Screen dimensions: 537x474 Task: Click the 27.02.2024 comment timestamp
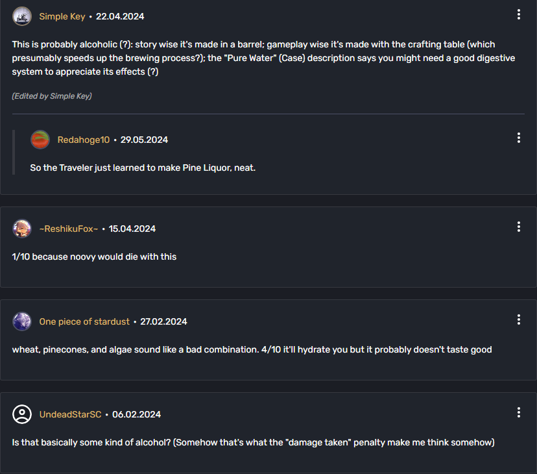pos(163,321)
